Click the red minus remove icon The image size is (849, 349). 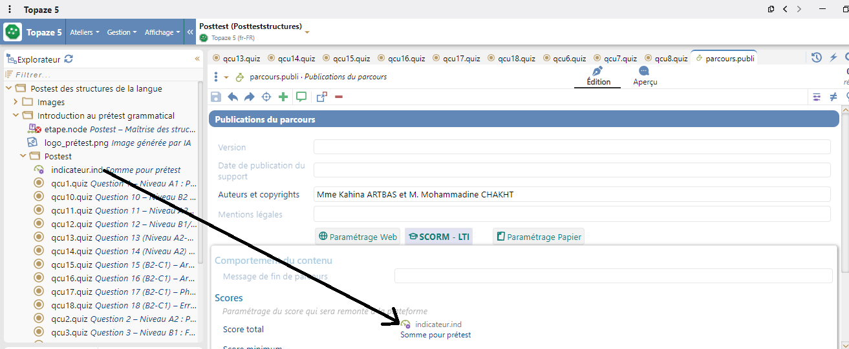(x=339, y=97)
